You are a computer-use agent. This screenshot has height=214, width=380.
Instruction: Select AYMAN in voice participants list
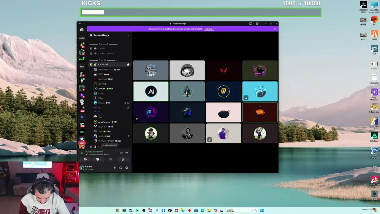[112, 89]
